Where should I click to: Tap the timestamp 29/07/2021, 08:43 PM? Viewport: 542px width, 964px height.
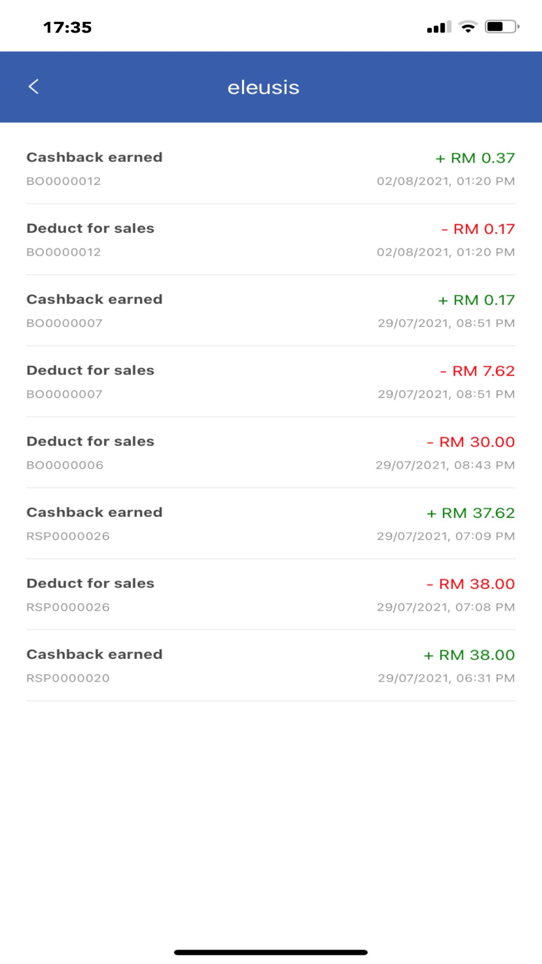click(x=445, y=465)
